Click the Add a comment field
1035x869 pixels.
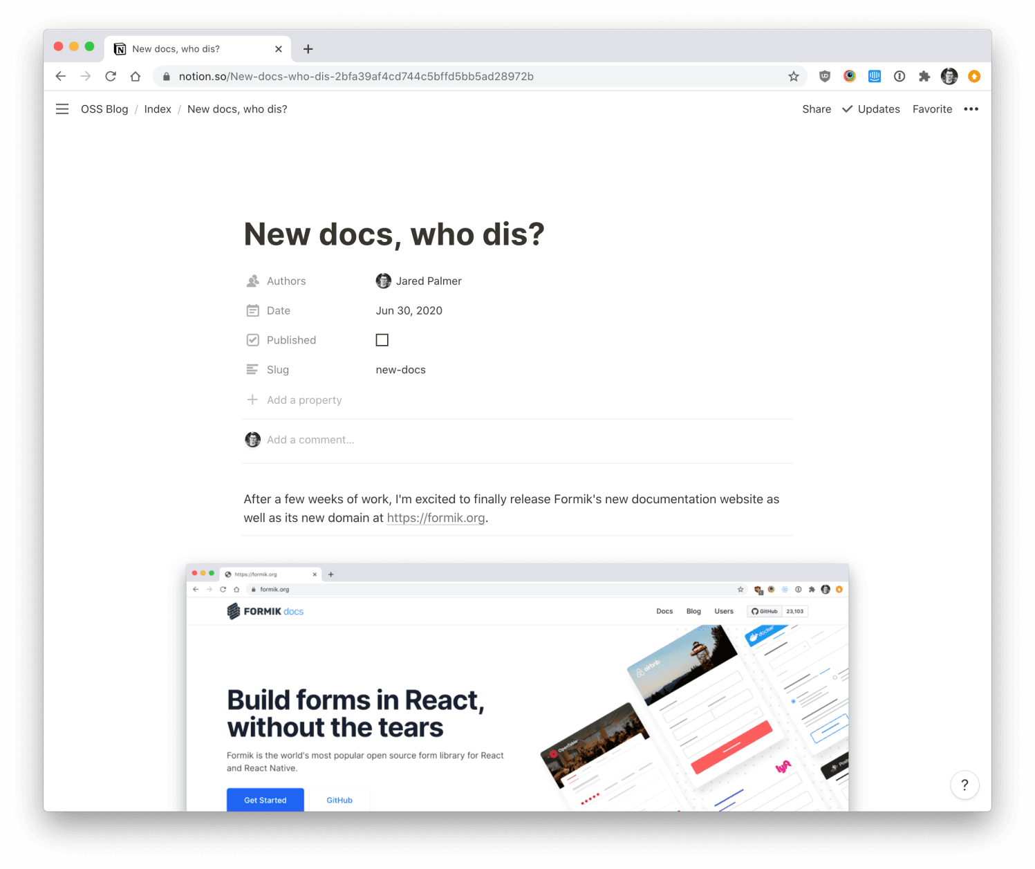point(310,440)
